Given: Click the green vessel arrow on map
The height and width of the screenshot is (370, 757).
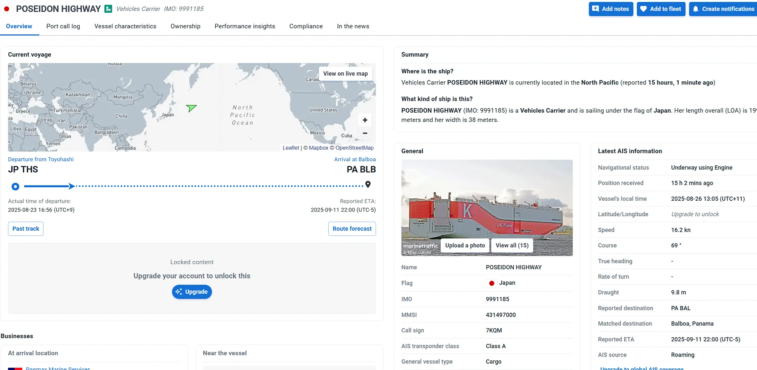Looking at the screenshot, I should point(191,108).
